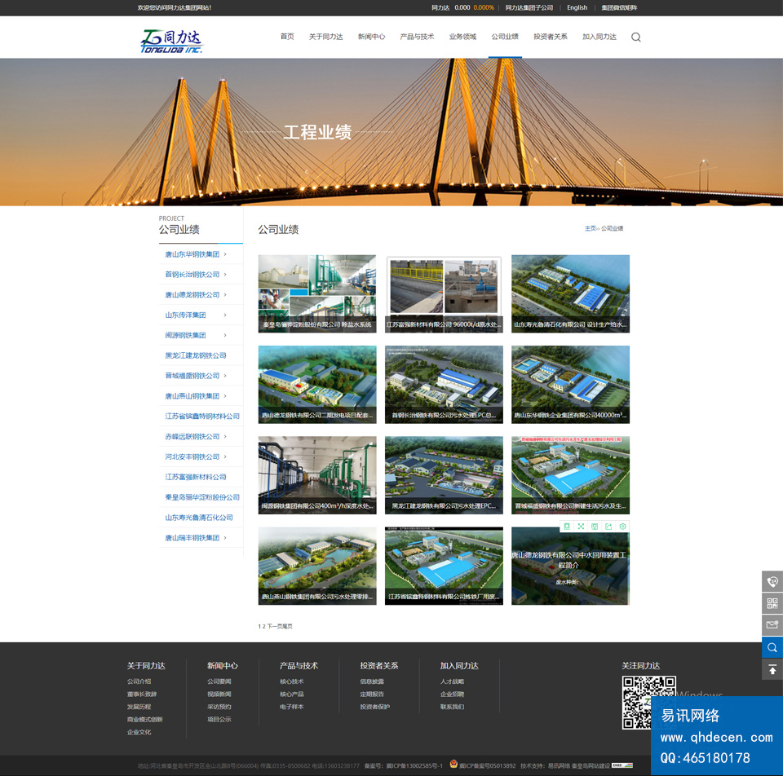Expand the 河北安丰钢铁公司 chevron

[x=225, y=456]
